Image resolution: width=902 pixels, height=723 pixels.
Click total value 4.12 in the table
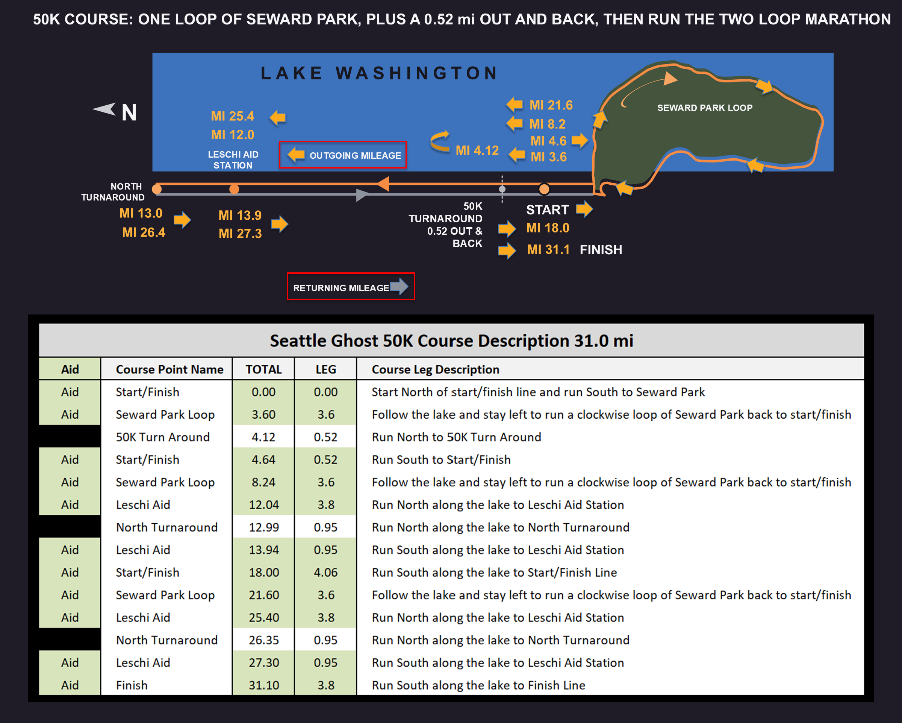click(x=263, y=437)
